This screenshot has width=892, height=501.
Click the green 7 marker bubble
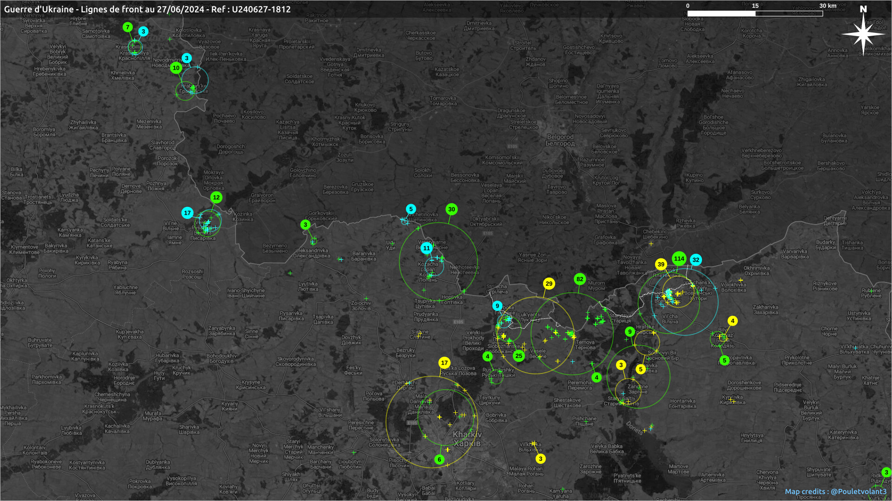click(128, 27)
